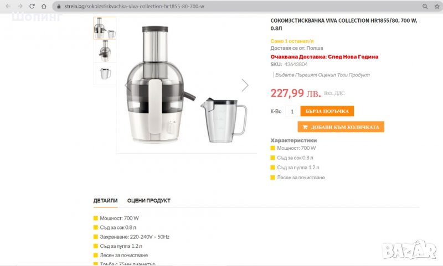Reload the page with refresh icon

click(x=32, y=6)
